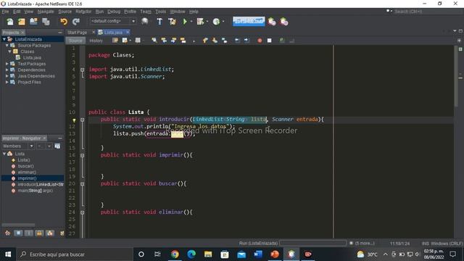This screenshot has height=261, width=464.
Task: Click the Stop Macro Recording square icon
Action: tap(269, 41)
